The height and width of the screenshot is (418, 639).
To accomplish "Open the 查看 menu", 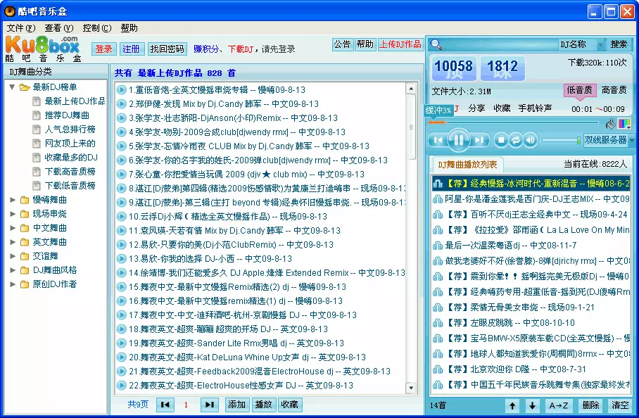I will [59, 27].
